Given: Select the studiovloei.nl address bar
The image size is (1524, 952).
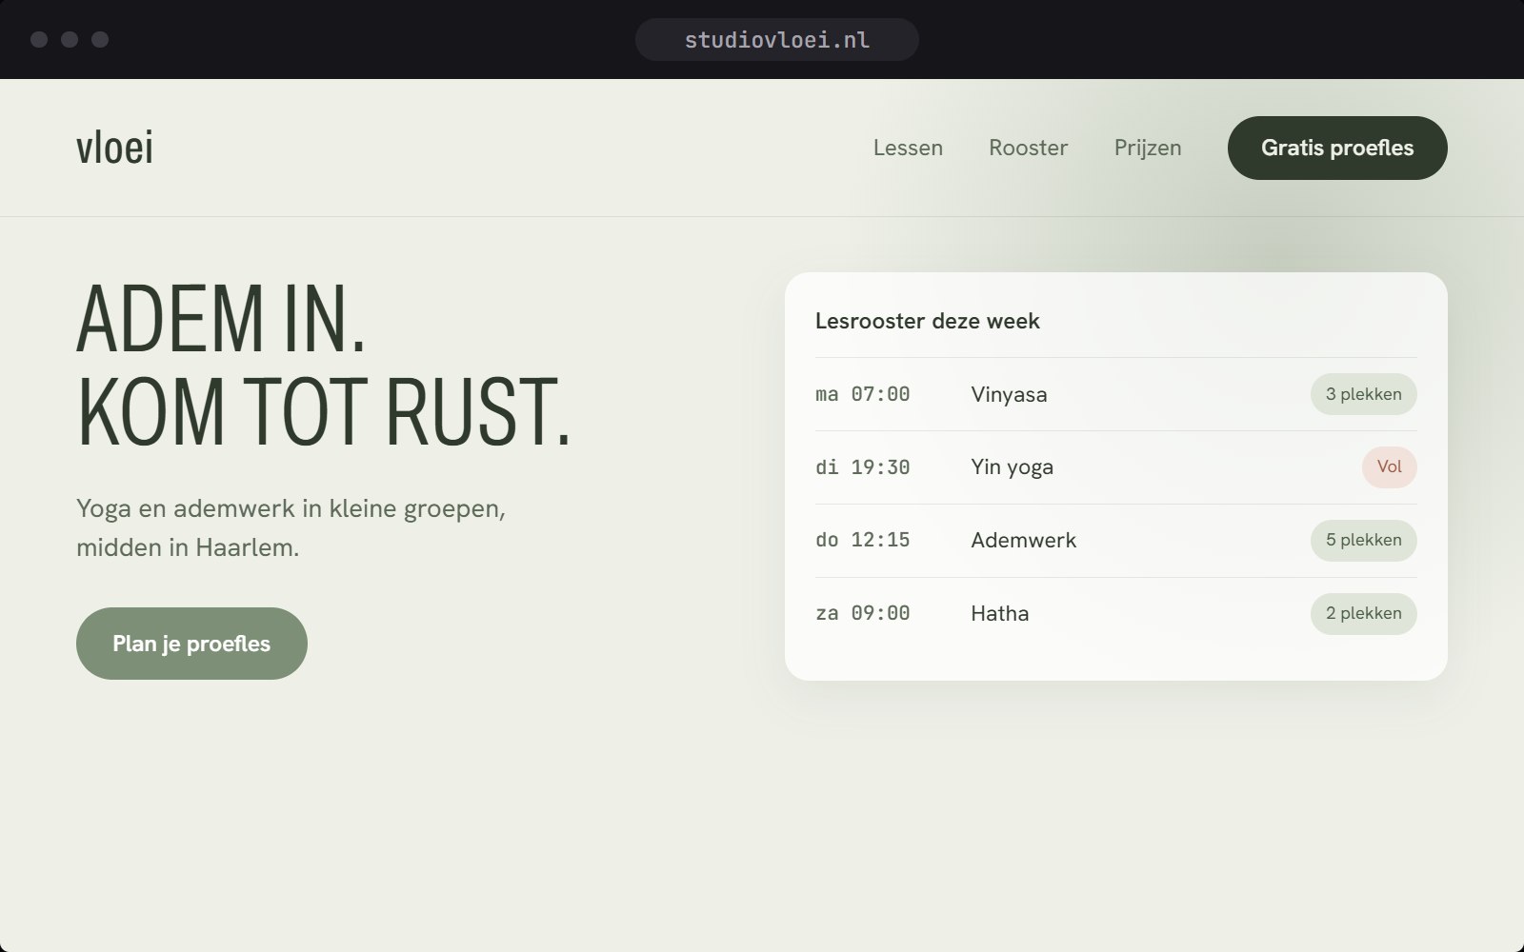Looking at the screenshot, I should pos(777,40).
